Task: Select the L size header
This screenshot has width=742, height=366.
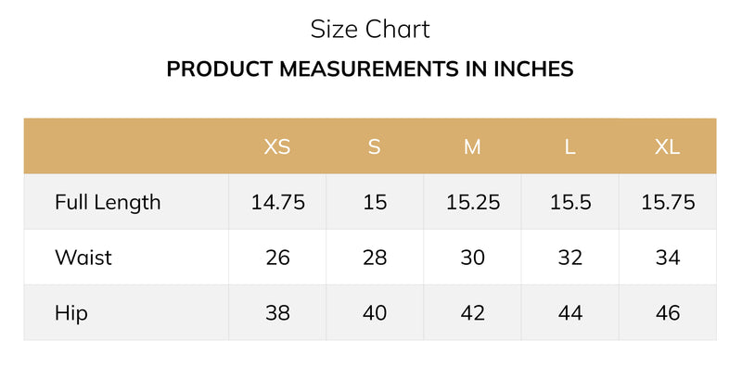Action: (x=569, y=147)
